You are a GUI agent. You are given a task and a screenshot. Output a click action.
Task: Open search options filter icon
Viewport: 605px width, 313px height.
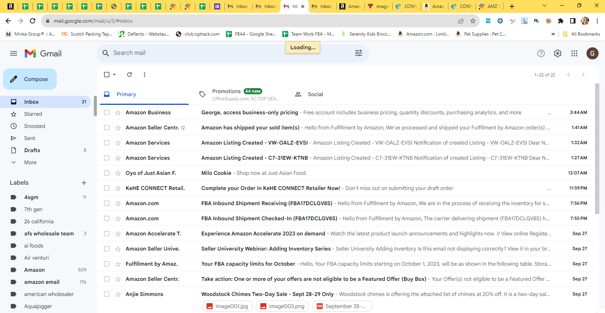click(359, 53)
